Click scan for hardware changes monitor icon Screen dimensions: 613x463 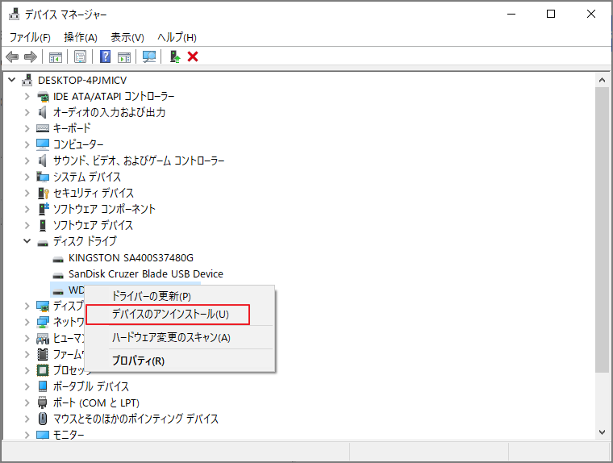149,57
